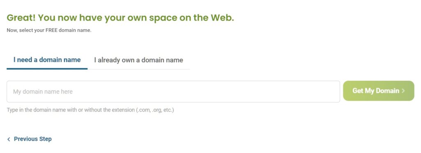Click the word 'FREE' in the subtitle

(50, 30)
